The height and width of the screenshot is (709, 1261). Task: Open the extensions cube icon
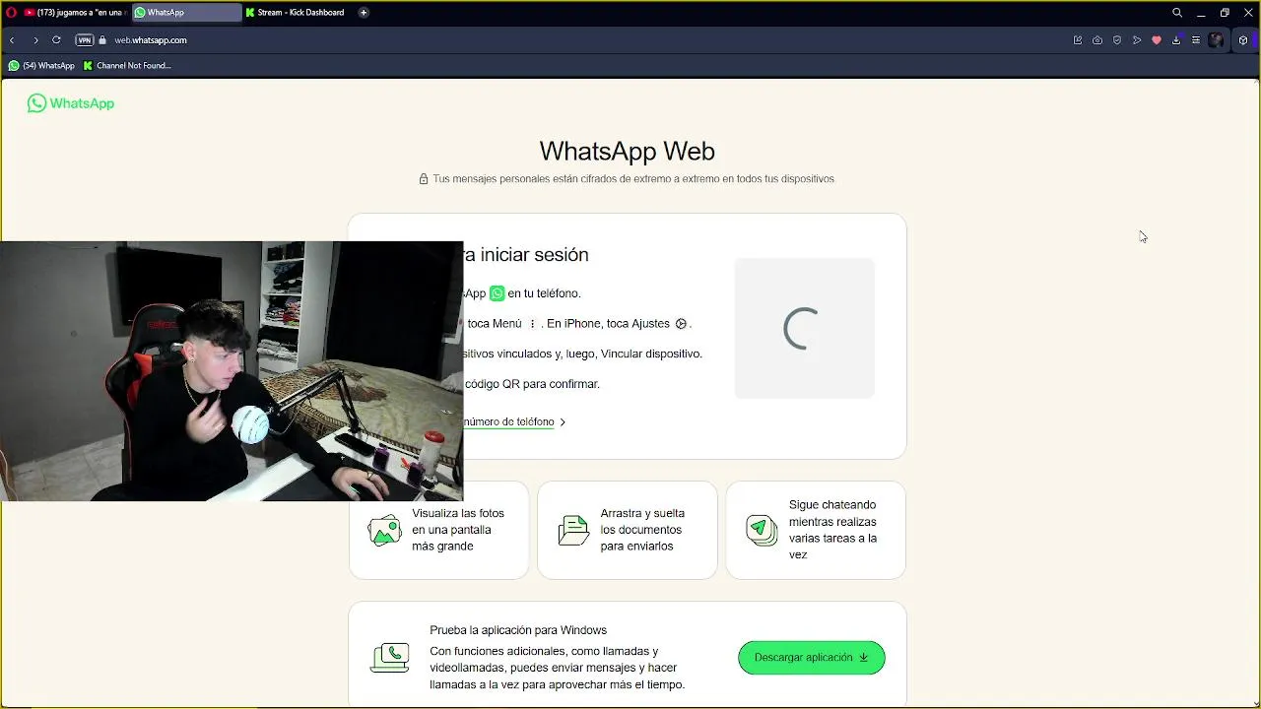pos(1243,40)
